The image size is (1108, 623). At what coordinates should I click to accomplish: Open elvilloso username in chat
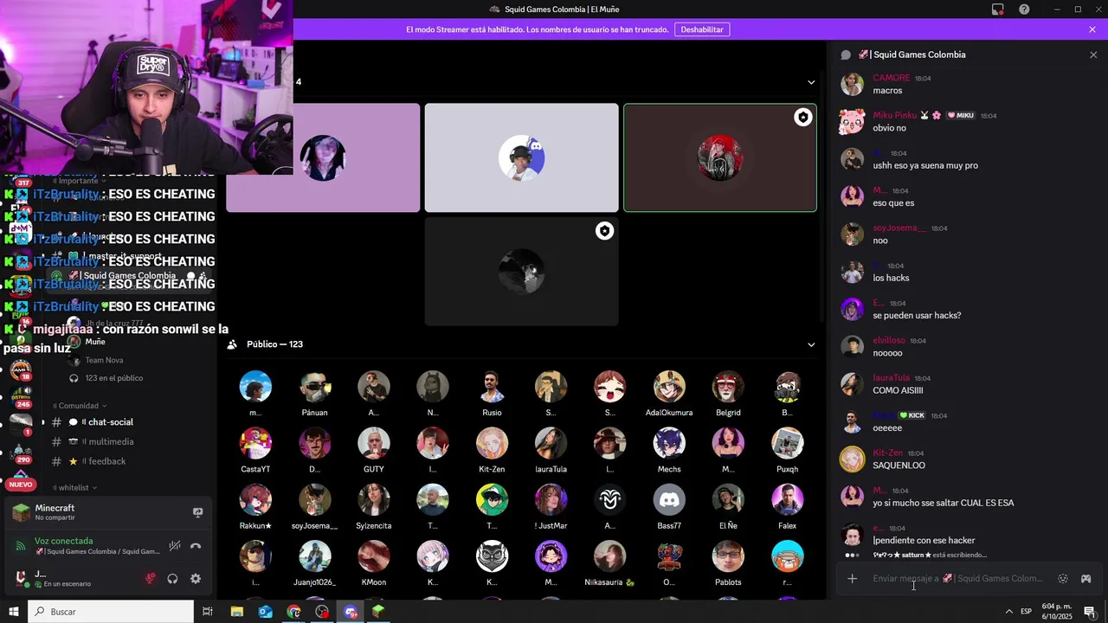point(889,341)
